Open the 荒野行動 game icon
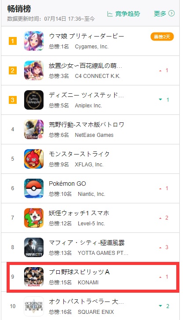 pyautogui.click(x=34, y=129)
